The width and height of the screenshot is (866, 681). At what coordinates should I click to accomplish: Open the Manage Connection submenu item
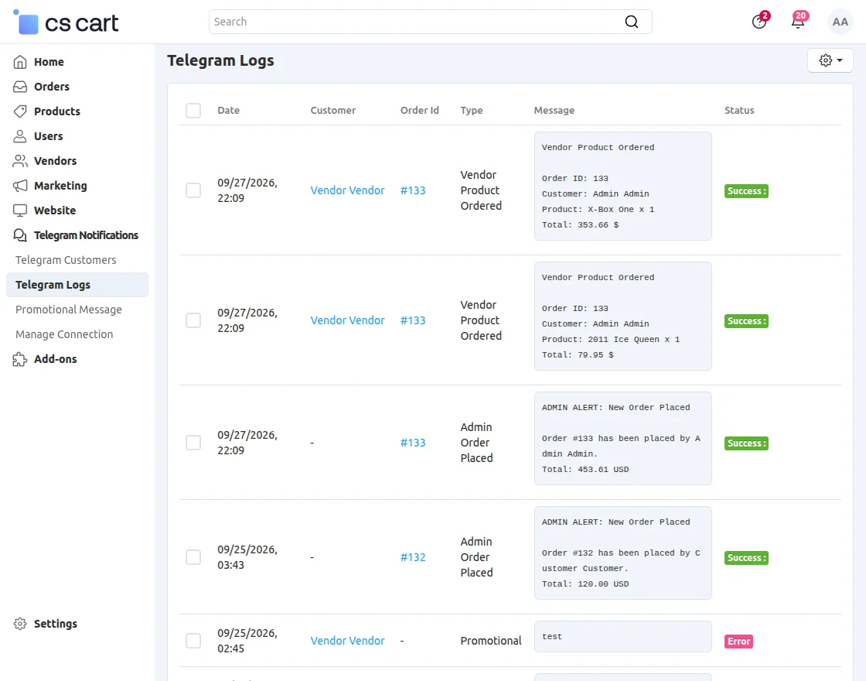tap(64, 334)
